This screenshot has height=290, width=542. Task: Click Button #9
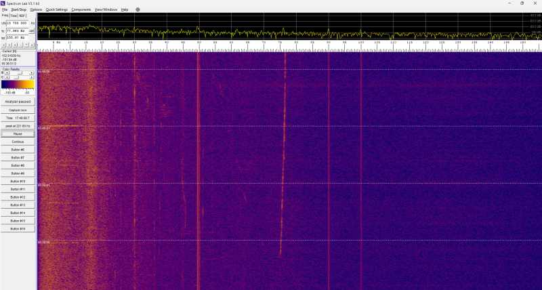coord(18,173)
